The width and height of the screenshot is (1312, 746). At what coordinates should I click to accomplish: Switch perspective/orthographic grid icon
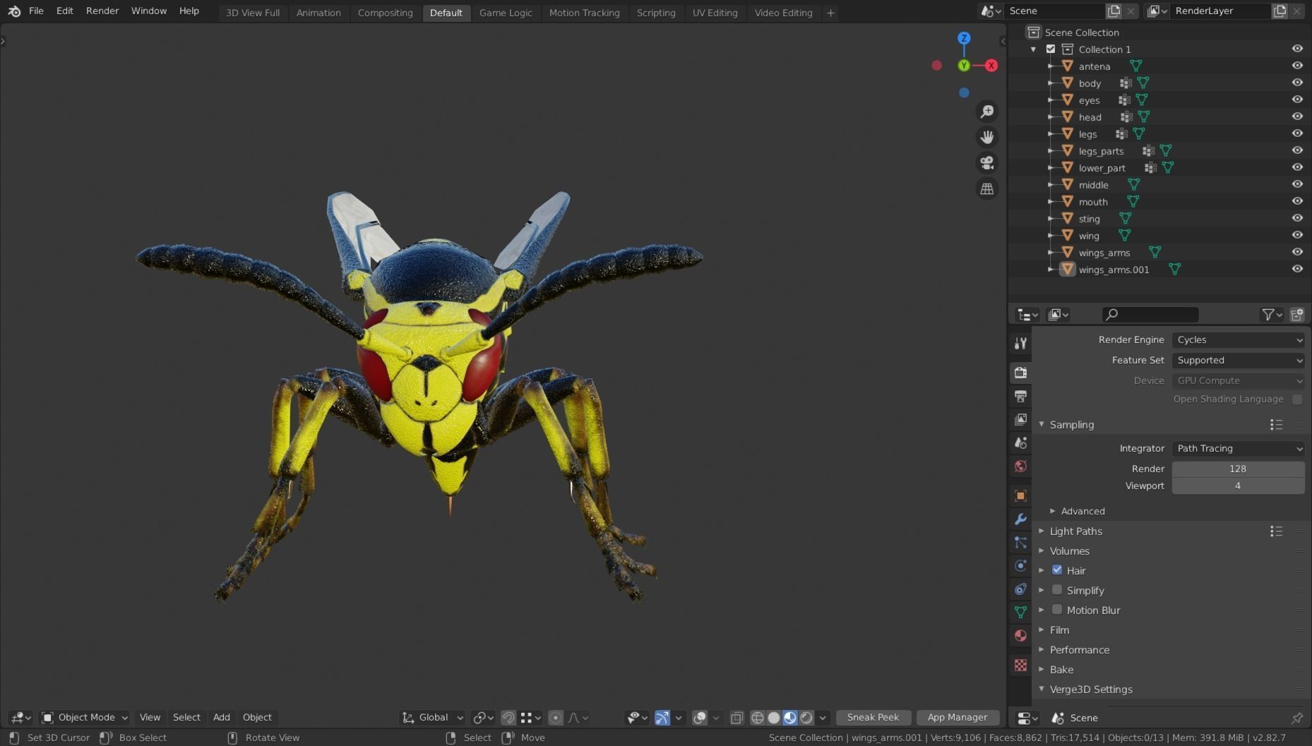987,189
